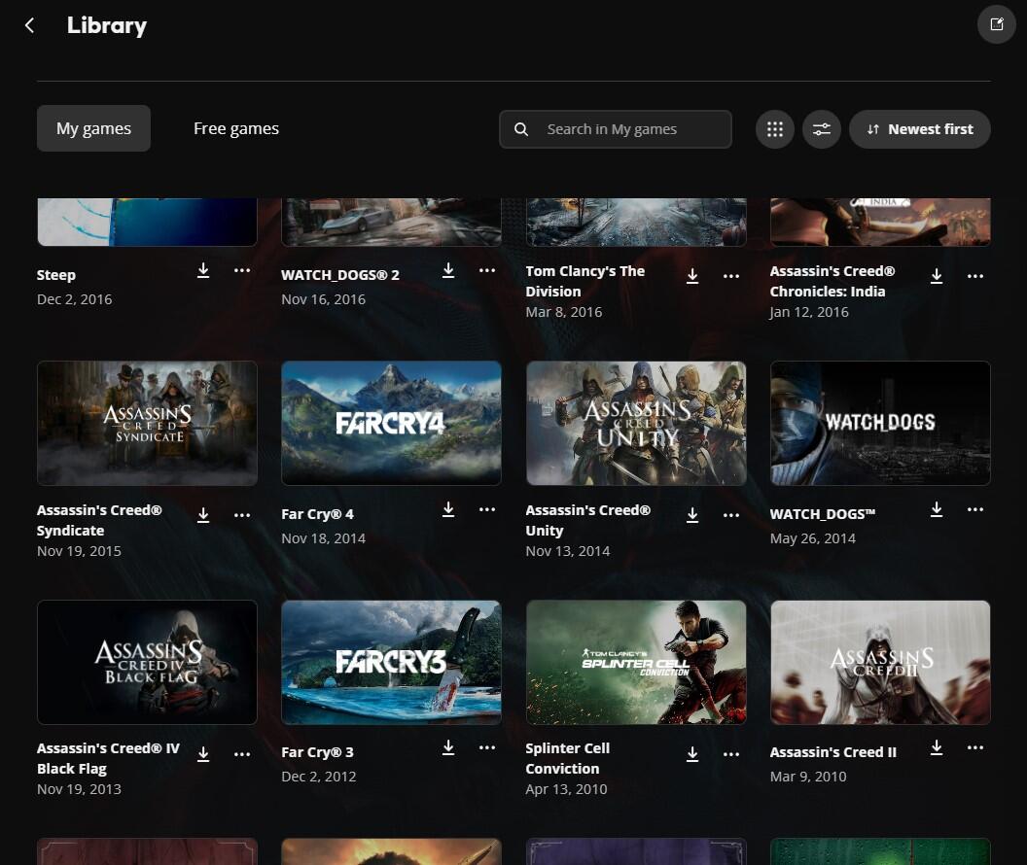Viewport: 1027px width, 865px height.
Task: Click the Steep game title
Action: pyautogui.click(x=56, y=275)
